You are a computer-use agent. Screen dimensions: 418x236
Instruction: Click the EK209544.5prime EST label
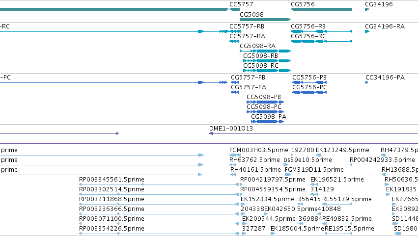click(269, 219)
